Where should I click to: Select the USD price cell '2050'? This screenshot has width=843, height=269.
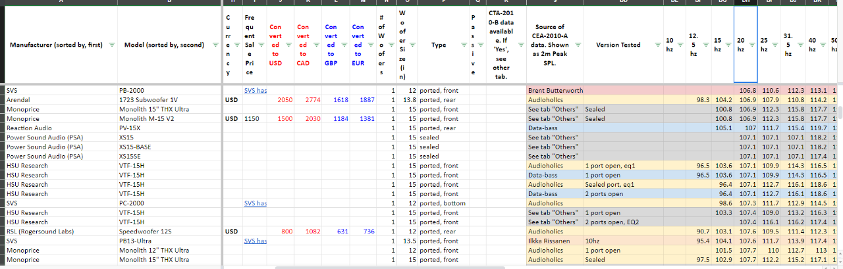click(x=280, y=99)
